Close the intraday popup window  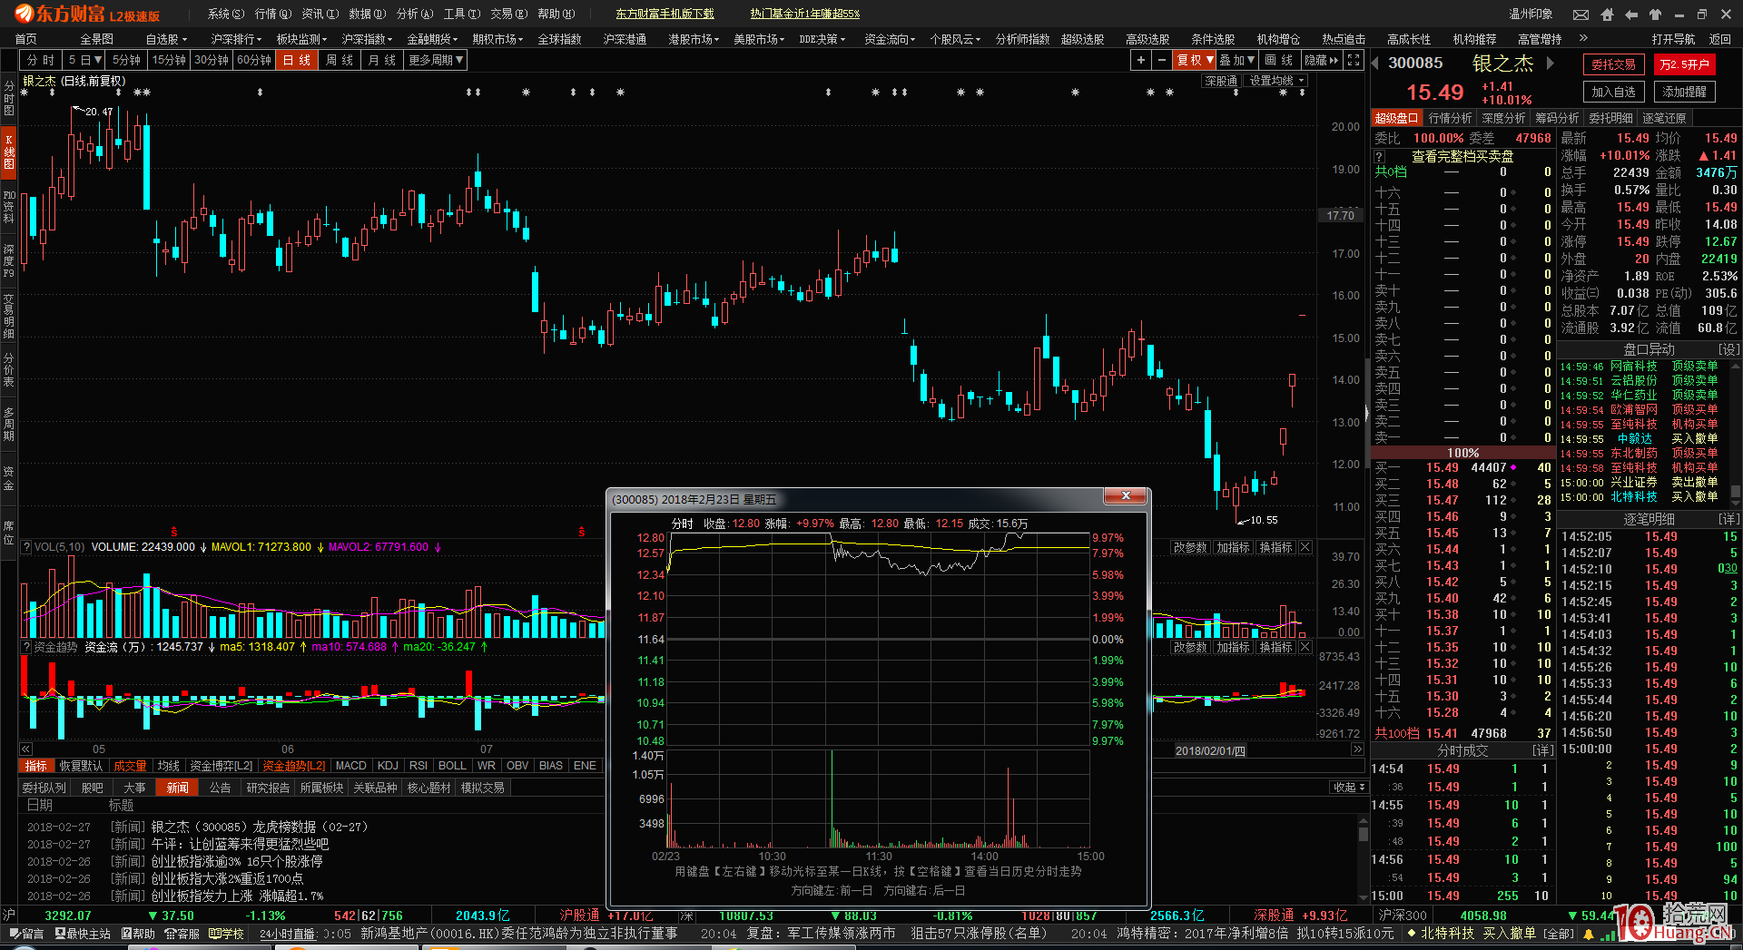1126,495
